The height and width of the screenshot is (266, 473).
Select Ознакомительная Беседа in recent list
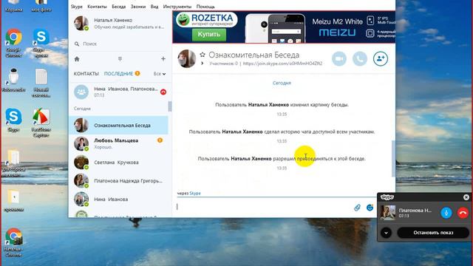point(118,125)
